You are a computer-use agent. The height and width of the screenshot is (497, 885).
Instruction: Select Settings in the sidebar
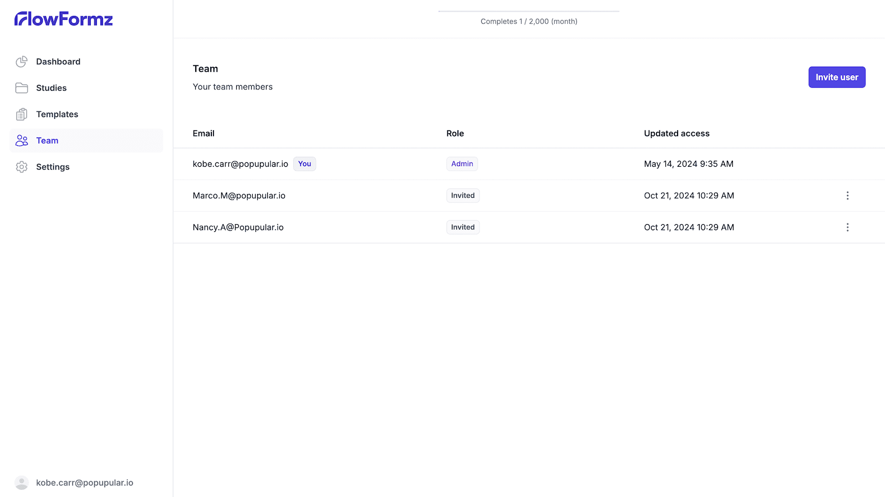[53, 167]
